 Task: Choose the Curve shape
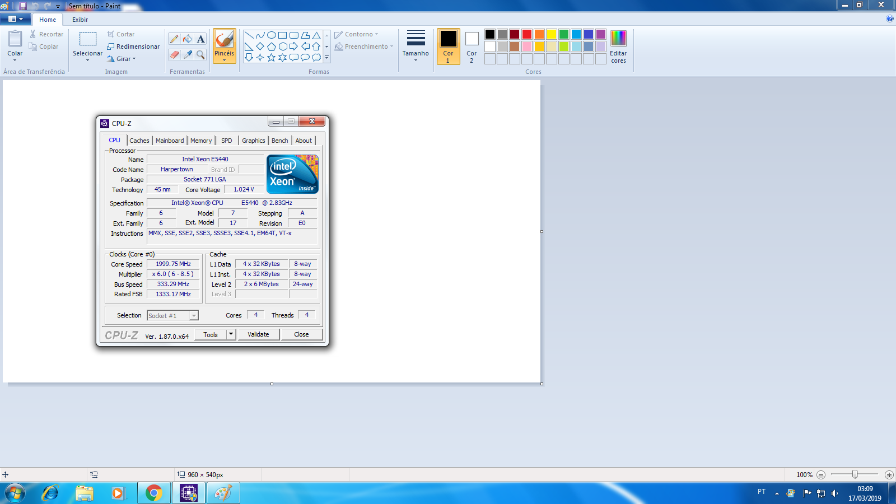260,35
